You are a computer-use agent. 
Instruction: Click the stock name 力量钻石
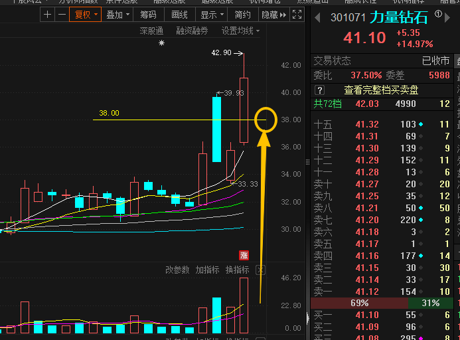point(398,18)
